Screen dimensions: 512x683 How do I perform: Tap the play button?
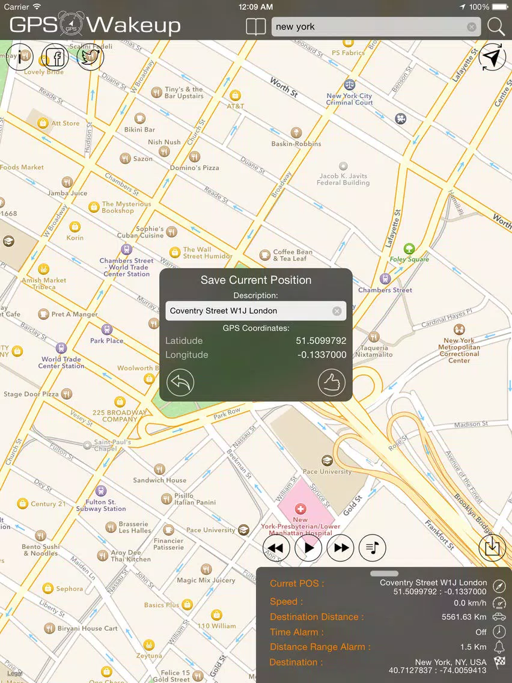point(308,548)
